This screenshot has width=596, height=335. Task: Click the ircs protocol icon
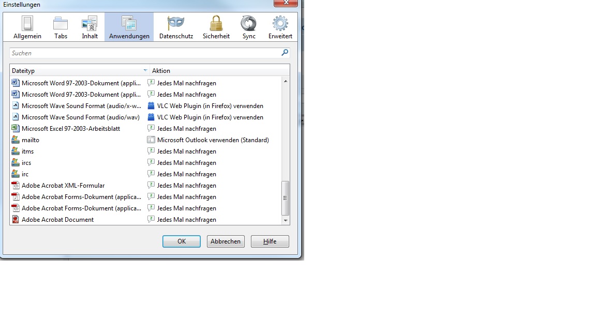coord(15,162)
